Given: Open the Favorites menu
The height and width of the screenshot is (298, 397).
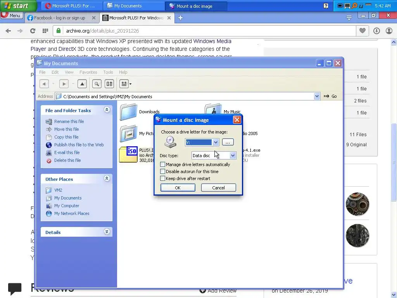Looking at the screenshot, I should pyautogui.click(x=88, y=72).
